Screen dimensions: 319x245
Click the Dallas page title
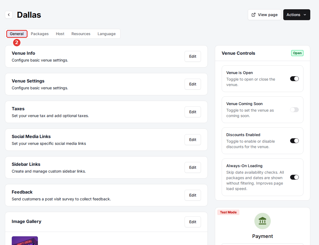pyautogui.click(x=29, y=15)
